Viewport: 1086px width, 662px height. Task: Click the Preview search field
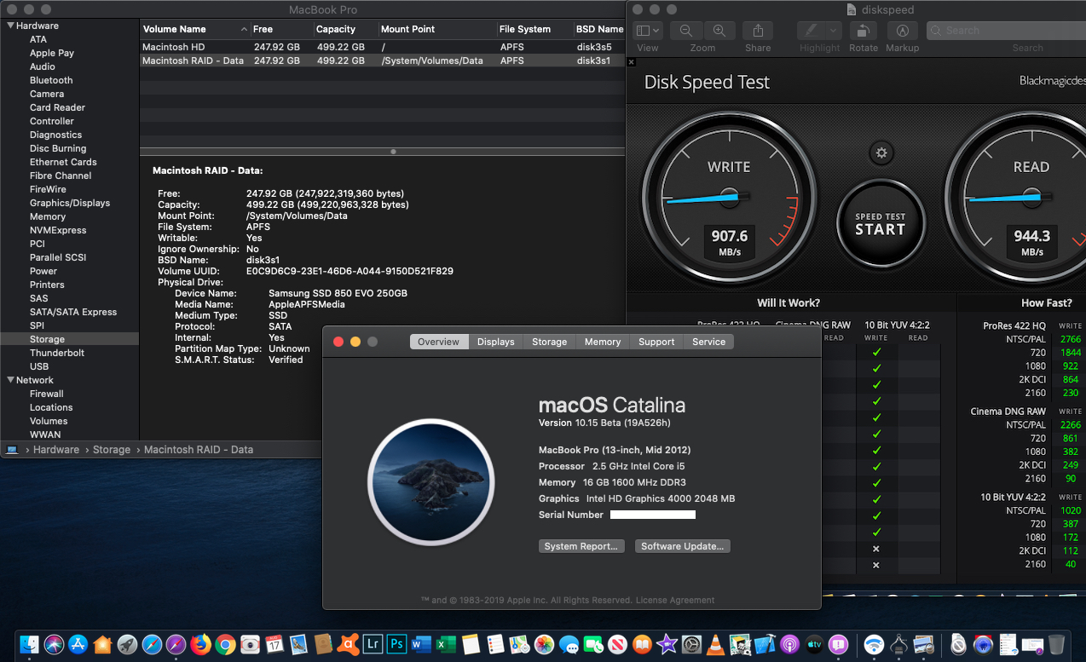pos(1006,31)
